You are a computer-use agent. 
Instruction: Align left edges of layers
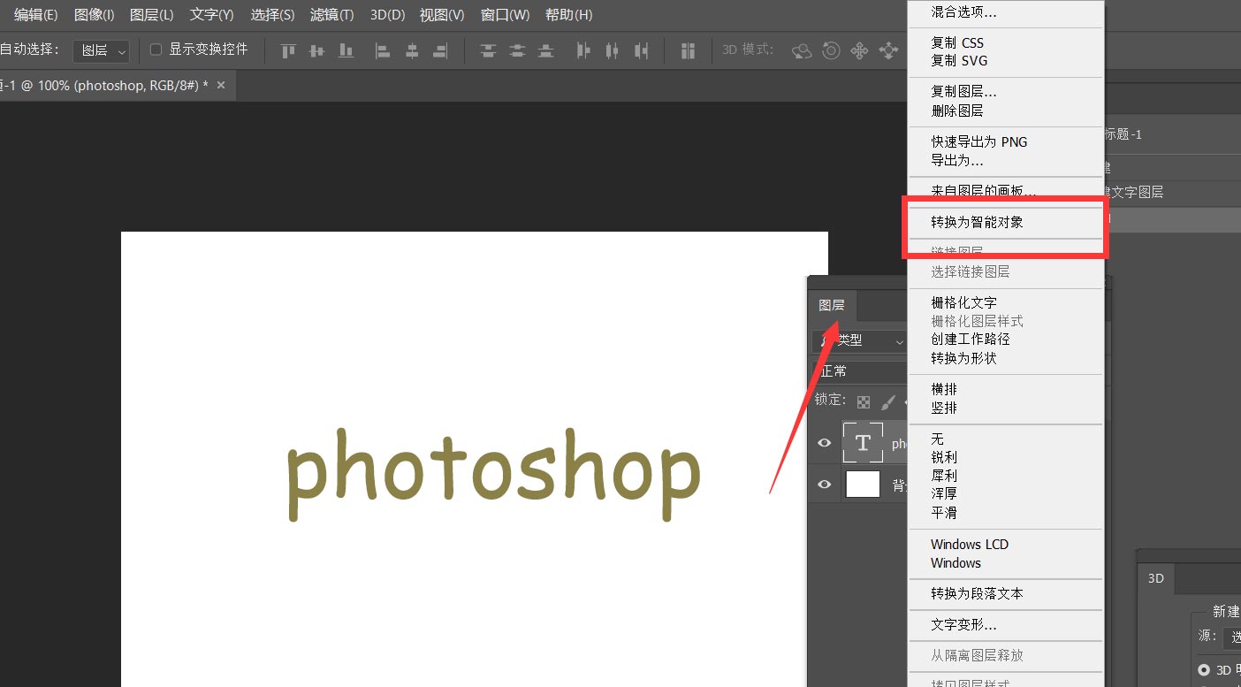pos(383,51)
